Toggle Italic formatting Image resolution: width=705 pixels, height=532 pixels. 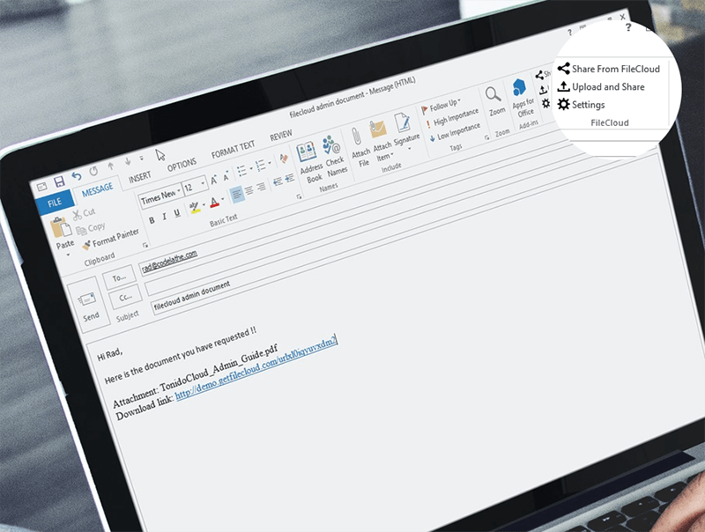point(164,217)
